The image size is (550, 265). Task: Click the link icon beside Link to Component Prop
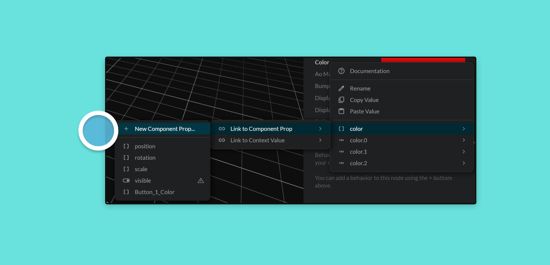(222, 129)
